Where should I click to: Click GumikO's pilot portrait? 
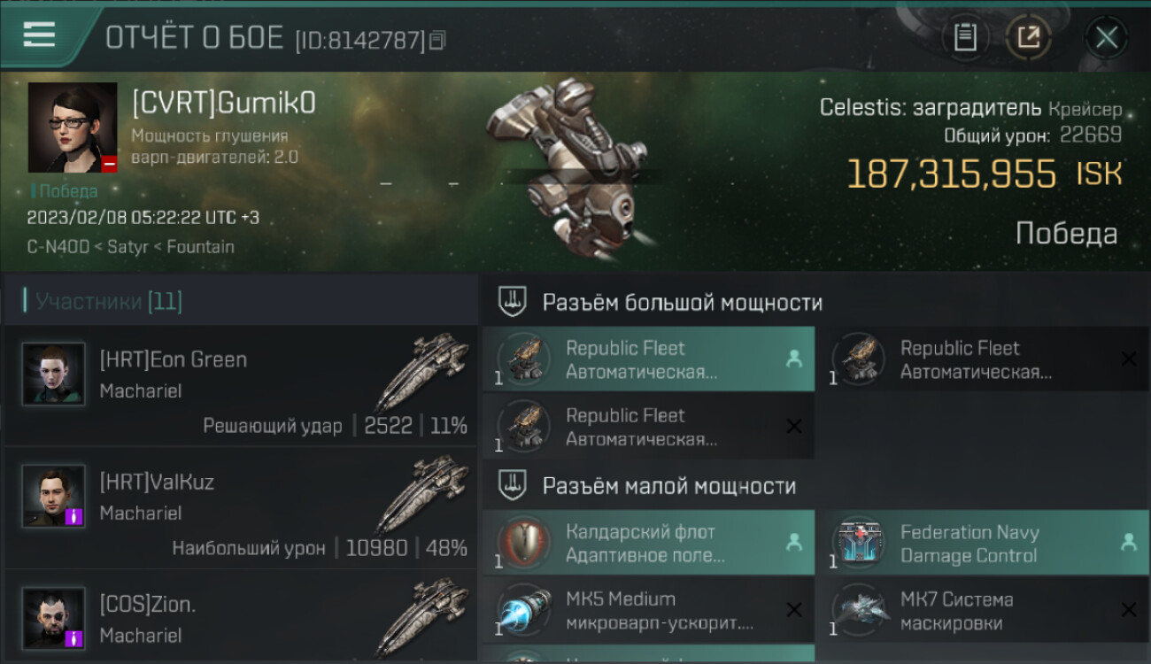tap(73, 127)
